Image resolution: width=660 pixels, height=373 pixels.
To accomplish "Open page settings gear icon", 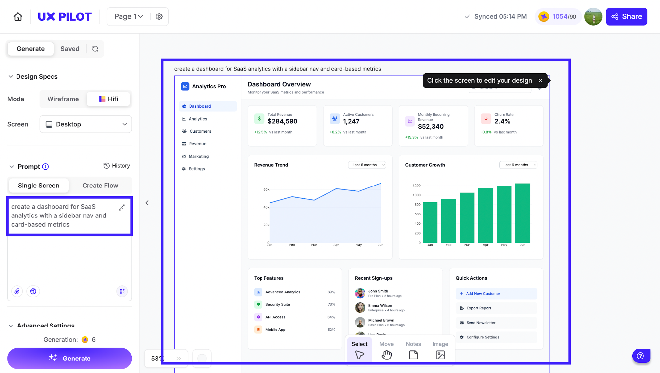I will [159, 16].
